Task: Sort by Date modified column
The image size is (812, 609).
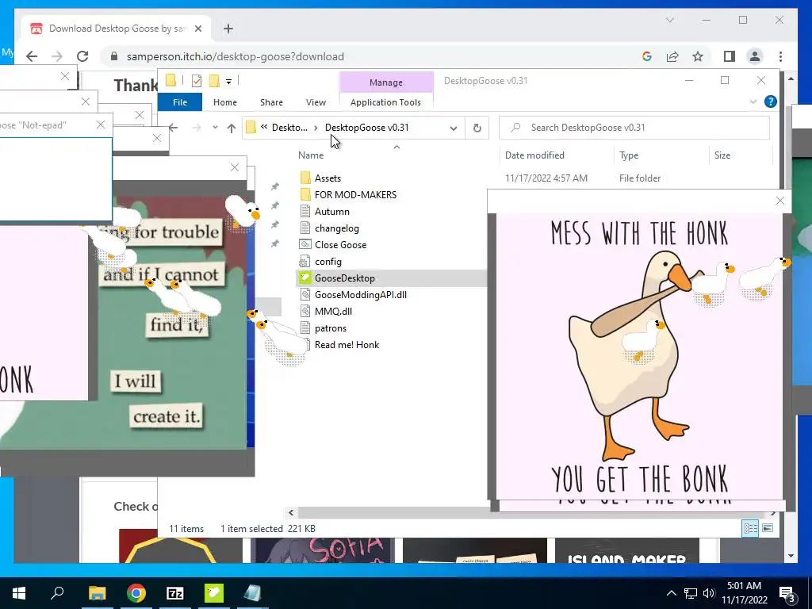Action: tap(534, 155)
